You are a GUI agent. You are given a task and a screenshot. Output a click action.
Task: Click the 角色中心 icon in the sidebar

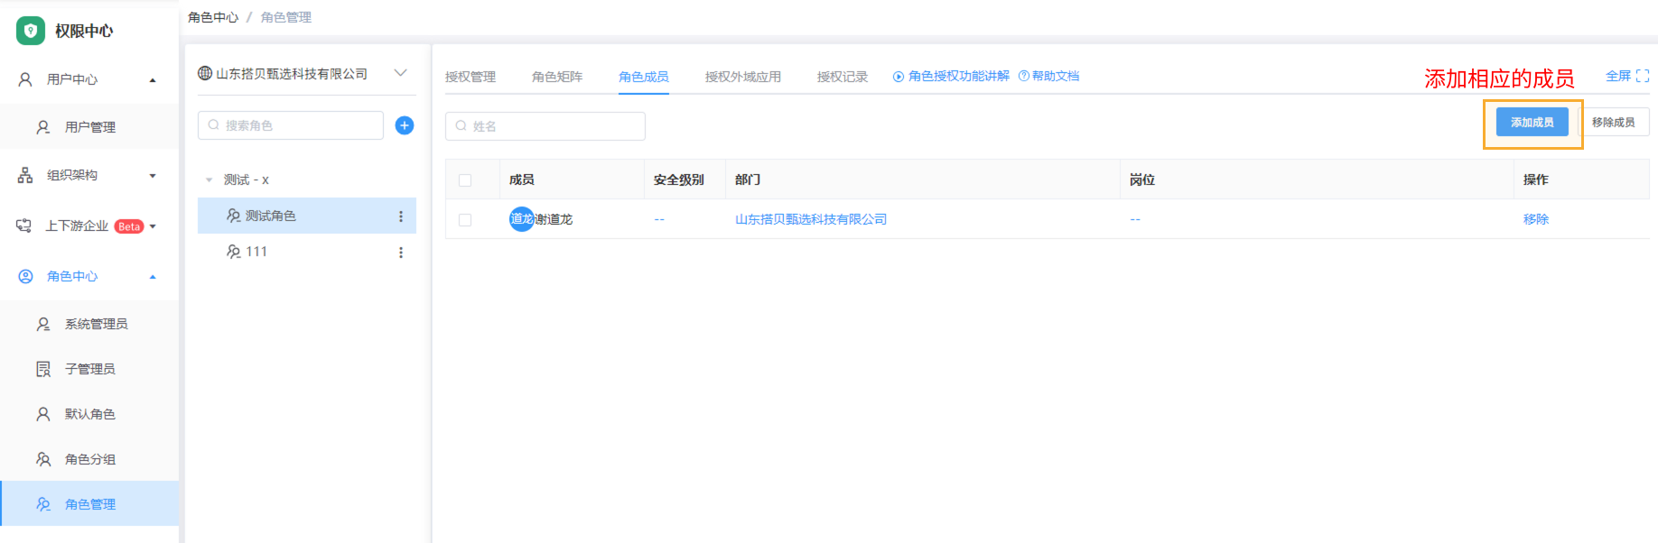point(25,276)
